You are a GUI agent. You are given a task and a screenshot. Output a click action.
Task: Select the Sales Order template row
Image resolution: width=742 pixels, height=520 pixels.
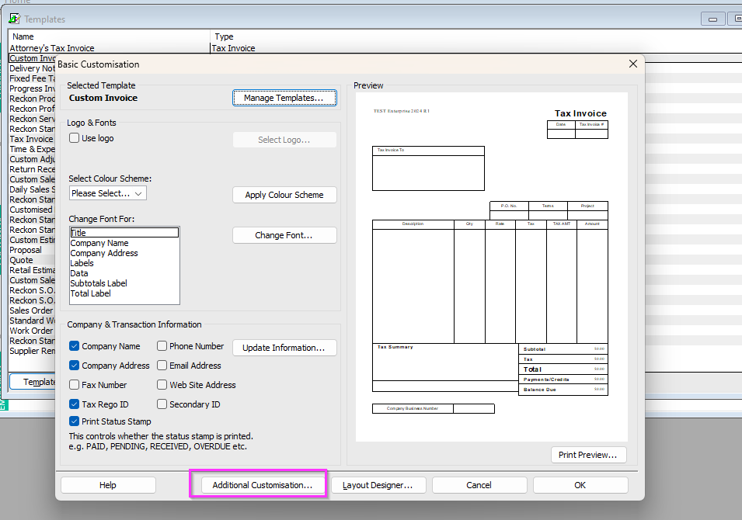click(31, 310)
